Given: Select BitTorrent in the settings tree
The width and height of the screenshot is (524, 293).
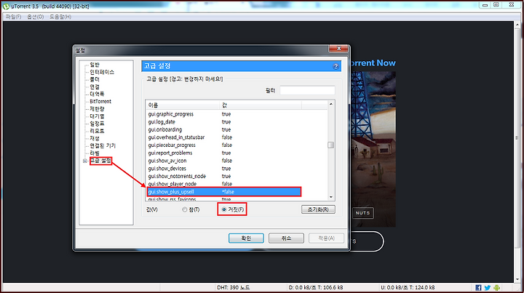Looking at the screenshot, I should (100, 102).
